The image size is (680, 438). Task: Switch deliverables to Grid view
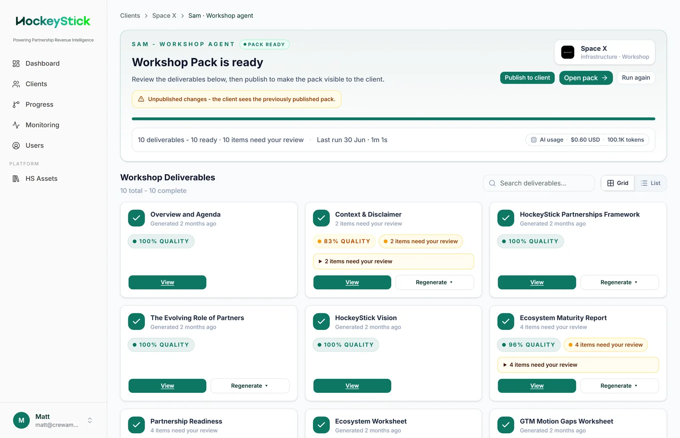point(618,183)
